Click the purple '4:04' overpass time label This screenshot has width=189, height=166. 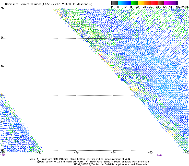click(3, 155)
